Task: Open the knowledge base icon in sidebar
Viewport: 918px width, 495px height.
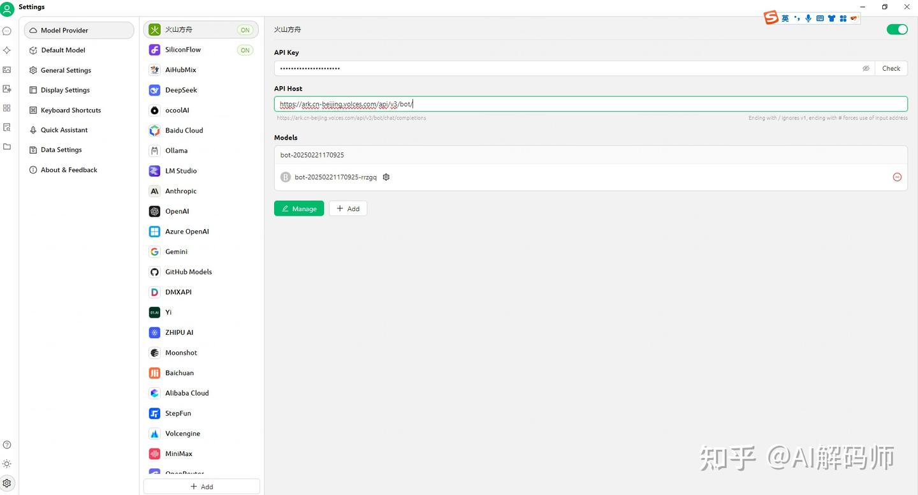Action: (x=7, y=127)
